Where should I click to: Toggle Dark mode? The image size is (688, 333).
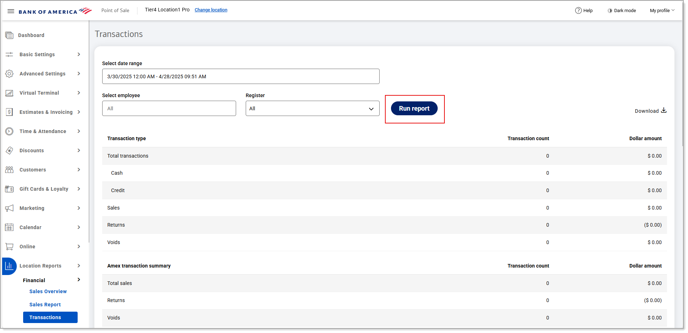pyautogui.click(x=622, y=11)
